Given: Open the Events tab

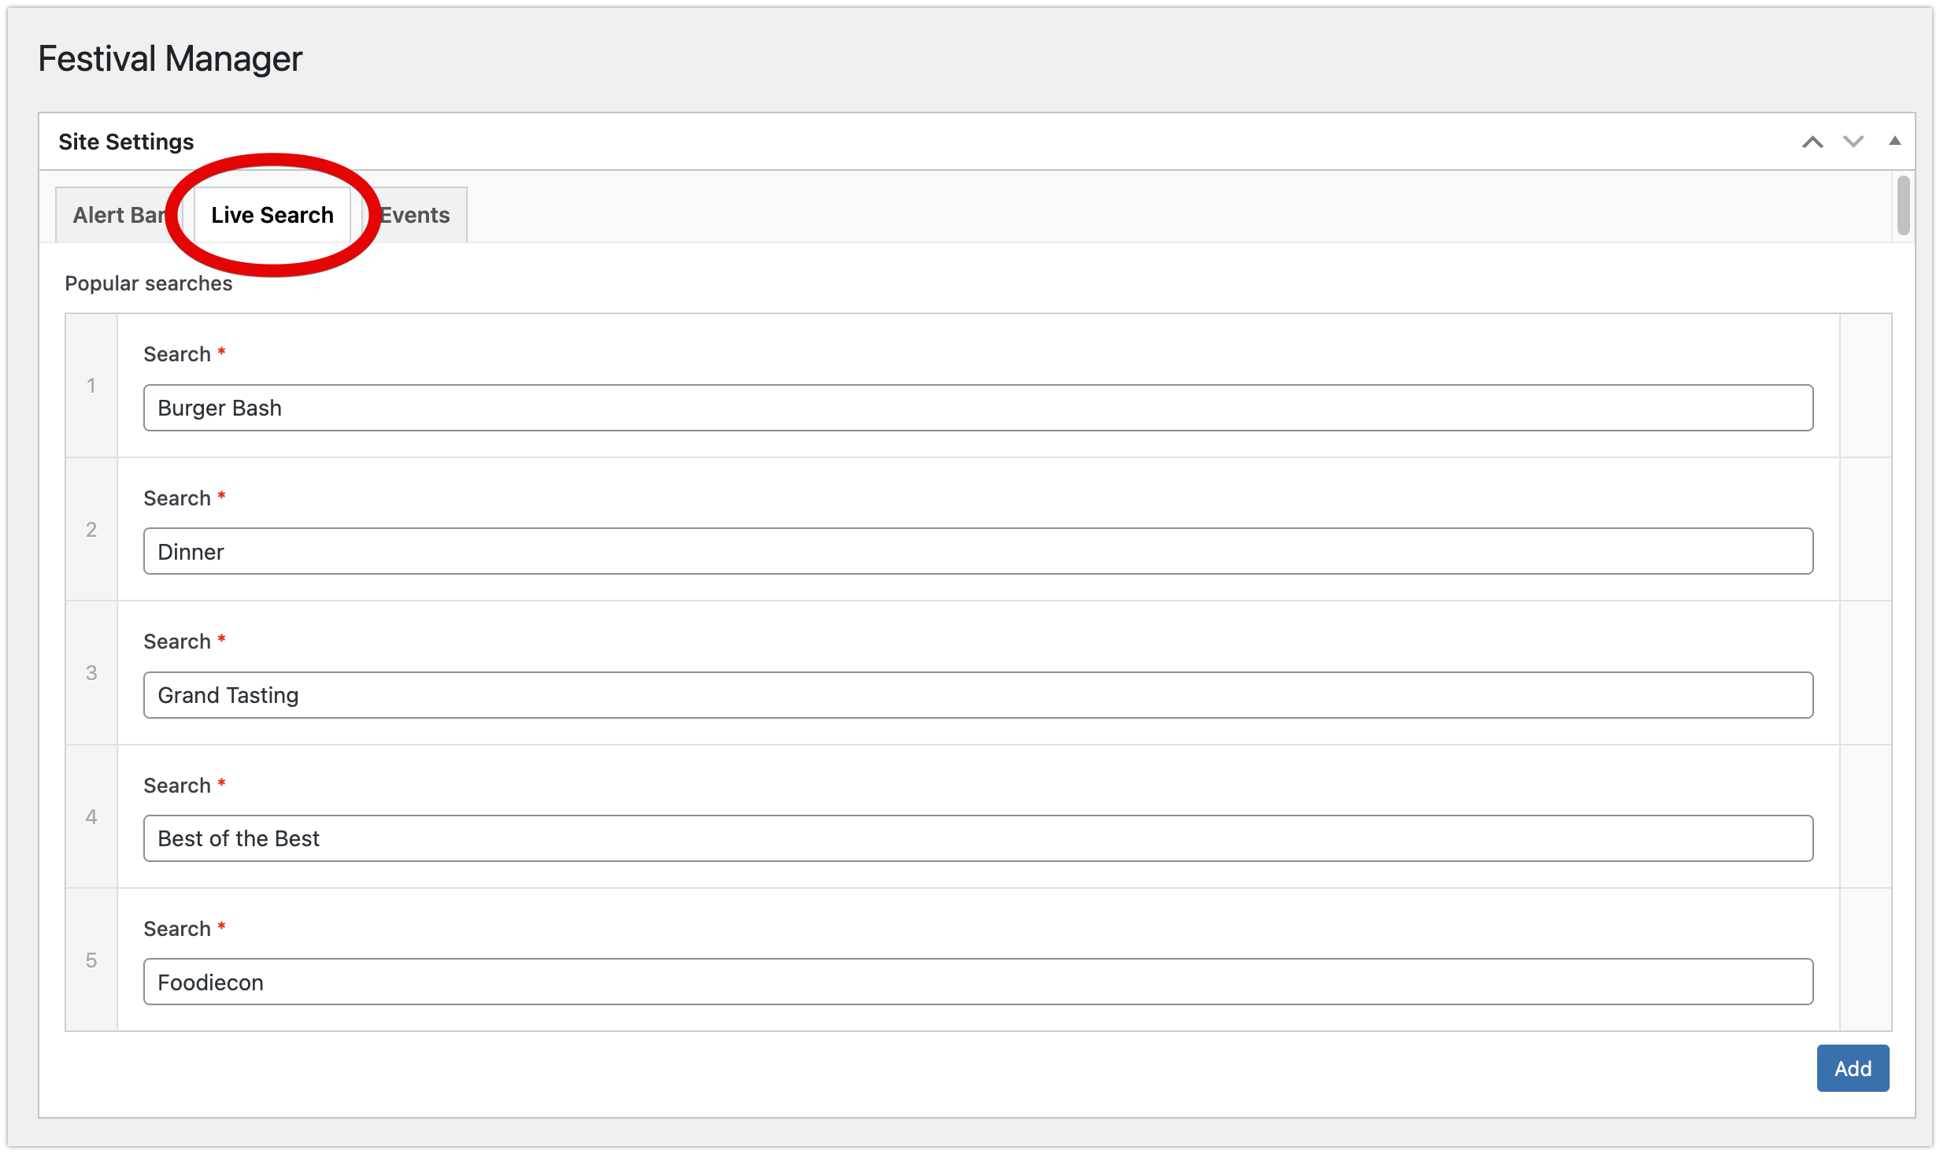Looking at the screenshot, I should 416,215.
